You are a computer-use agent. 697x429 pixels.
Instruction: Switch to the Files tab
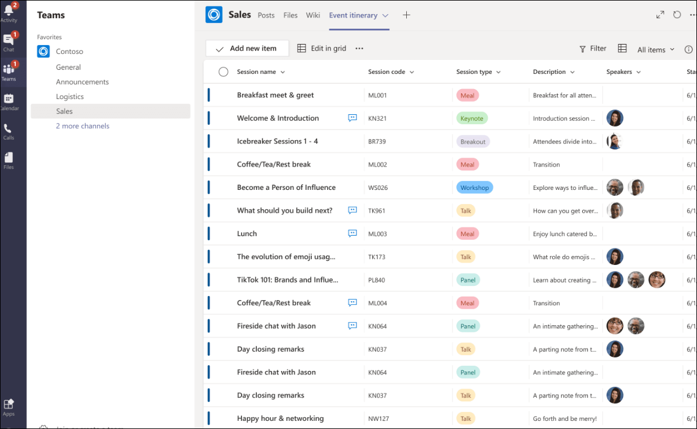(x=290, y=15)
